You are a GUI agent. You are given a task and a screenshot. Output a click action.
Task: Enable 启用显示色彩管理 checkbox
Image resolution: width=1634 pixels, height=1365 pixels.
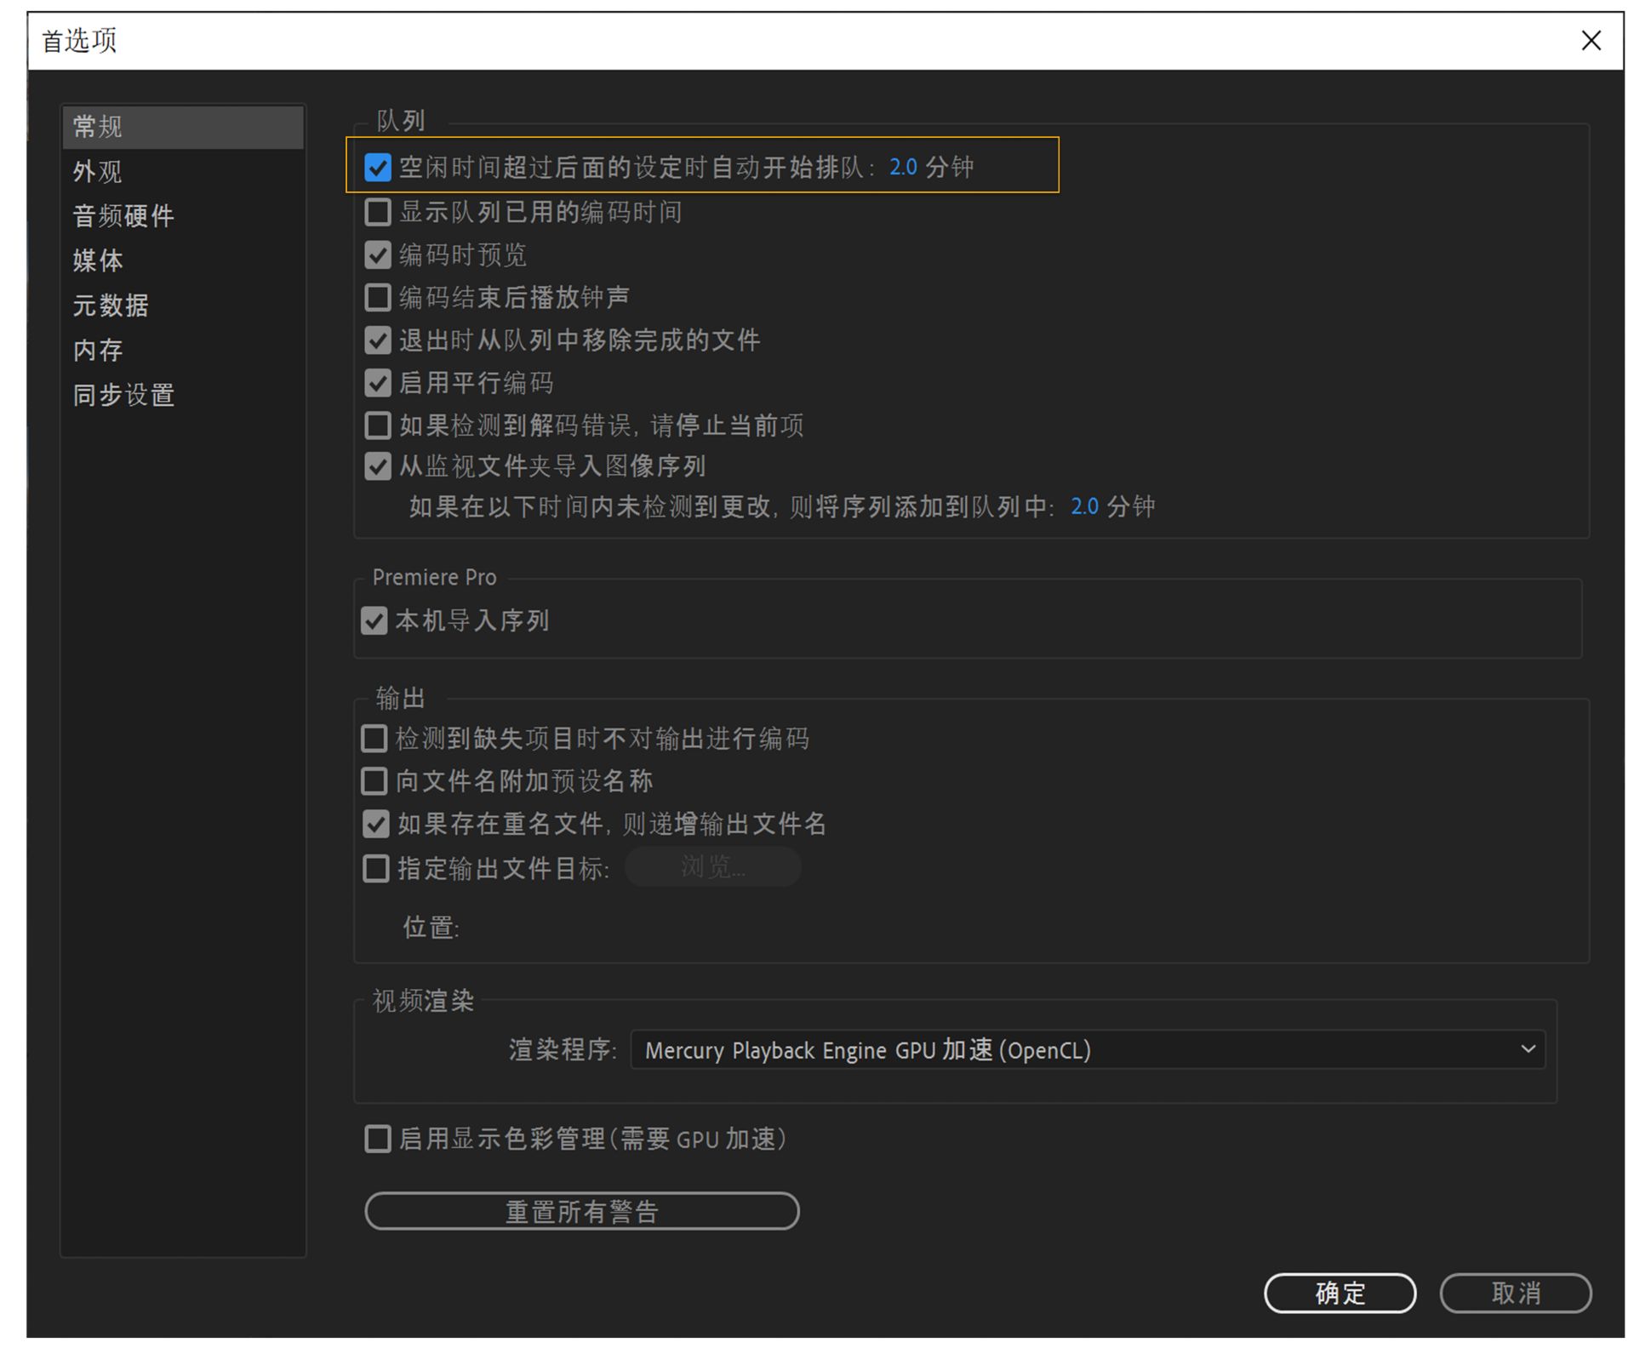(x=378, y=1139)
